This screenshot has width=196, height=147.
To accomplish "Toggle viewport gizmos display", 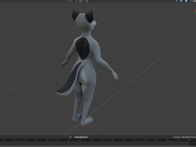I will [181, 1].
